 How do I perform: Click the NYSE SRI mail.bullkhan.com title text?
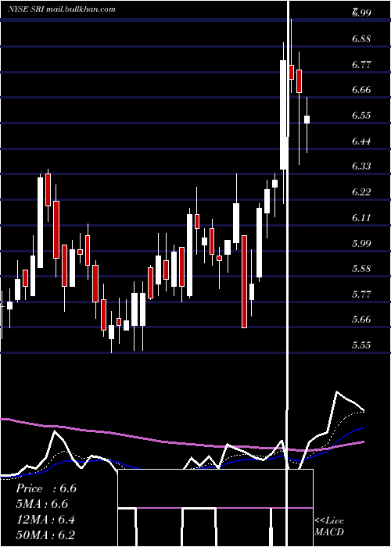pos(62,9)
